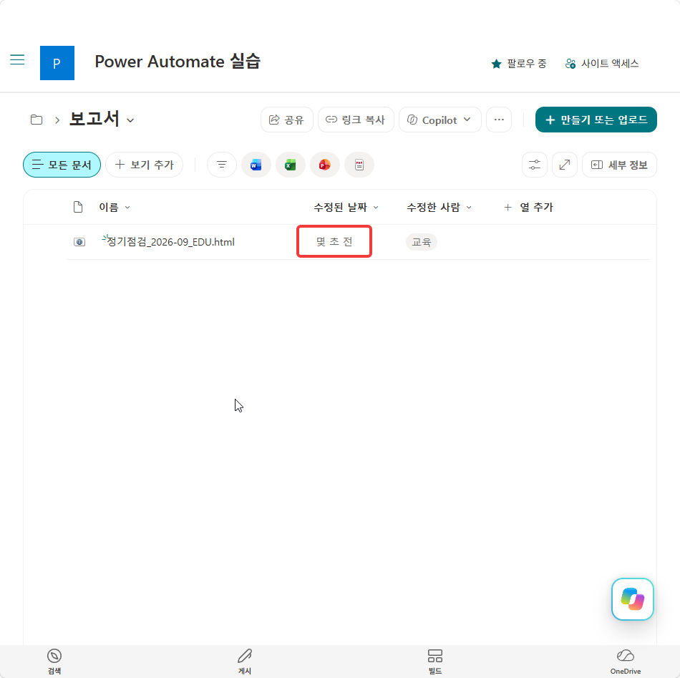Open the Copilot dropdown

(439, 120)
